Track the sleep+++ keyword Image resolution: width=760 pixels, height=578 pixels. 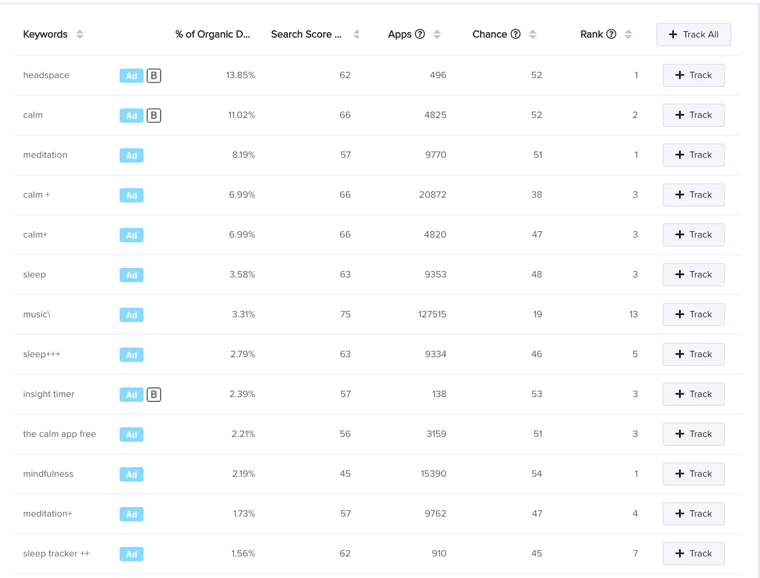pyautogui.click(x=693, y=354)
